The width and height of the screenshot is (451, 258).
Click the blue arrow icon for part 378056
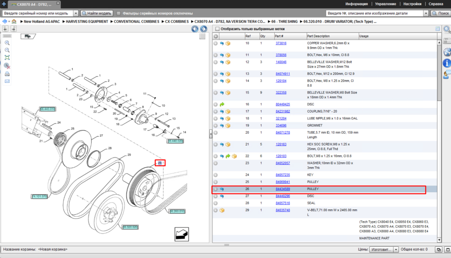point(222,55)
